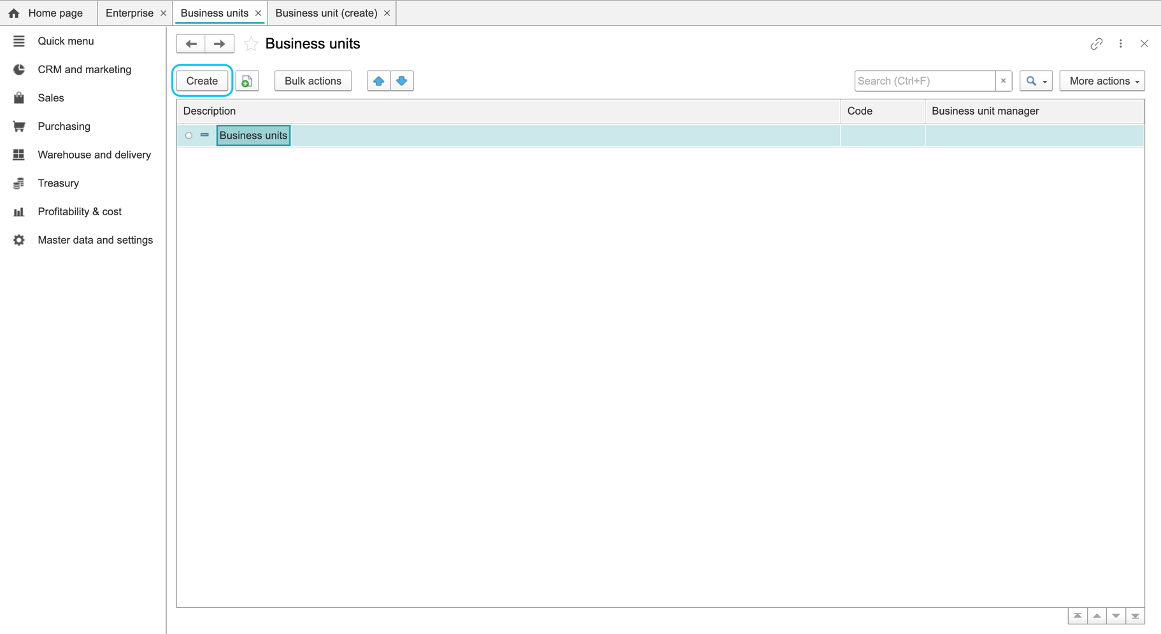Image resolution: width=1161 pixels, height=634 pixels.
Task: Go down one page in list
Action: point(1116,616)
